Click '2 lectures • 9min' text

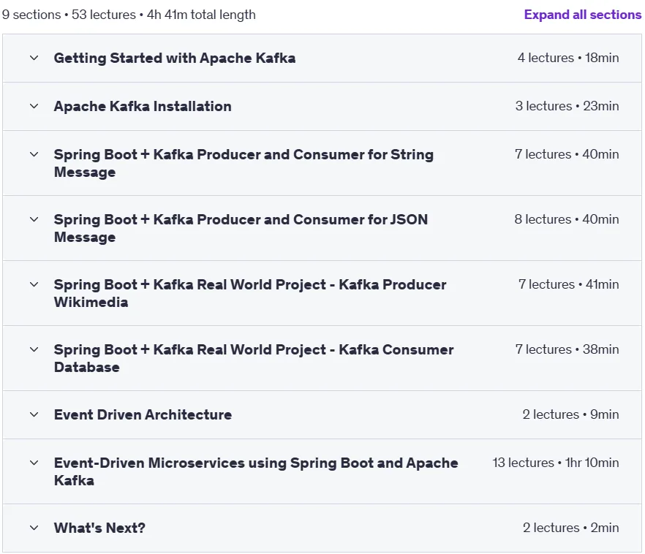pyautogui.click(x=570, y=414)
